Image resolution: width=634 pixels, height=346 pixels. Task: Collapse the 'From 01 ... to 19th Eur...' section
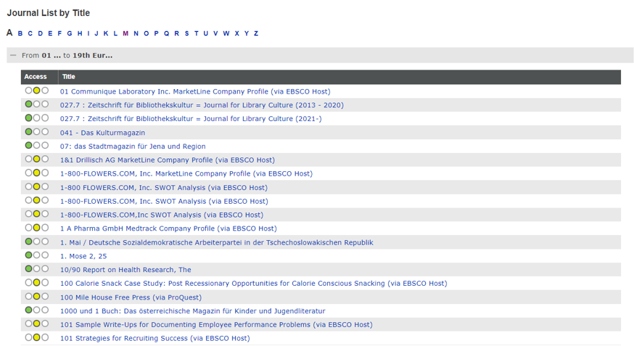click(x=13, y=55)
